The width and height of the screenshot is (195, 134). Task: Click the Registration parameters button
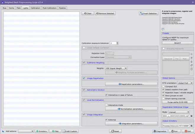click(x=131, y=84)
